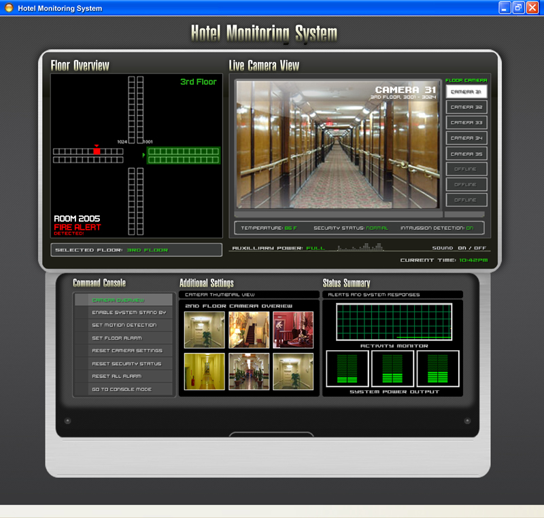The width and height of the screenshot is (544, 518).
Task: Switch to Camera 34
Action: tap(466, 138)
